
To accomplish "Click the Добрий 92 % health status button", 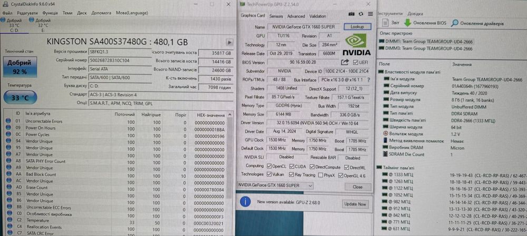I will 20,67.
